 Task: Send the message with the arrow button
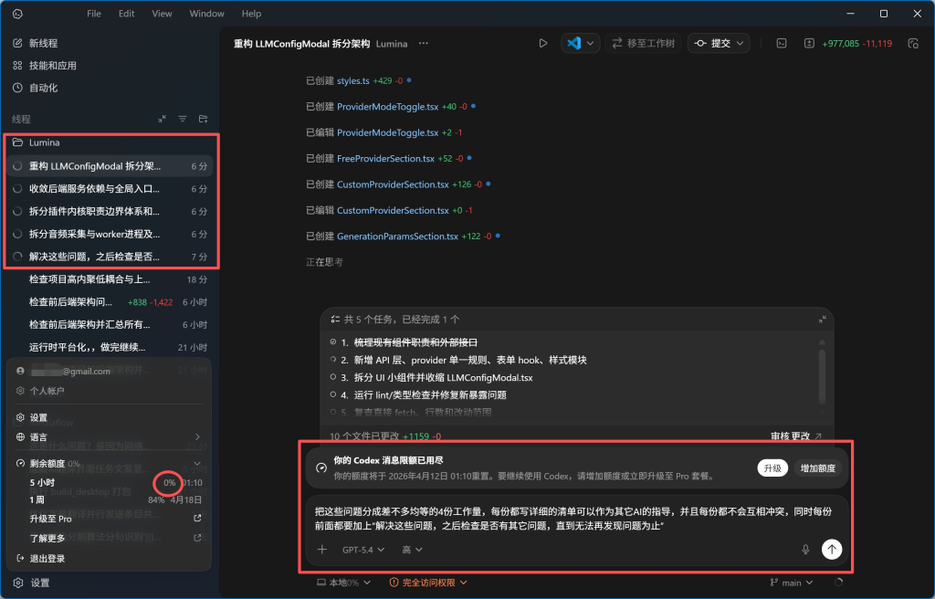[831, 549]
